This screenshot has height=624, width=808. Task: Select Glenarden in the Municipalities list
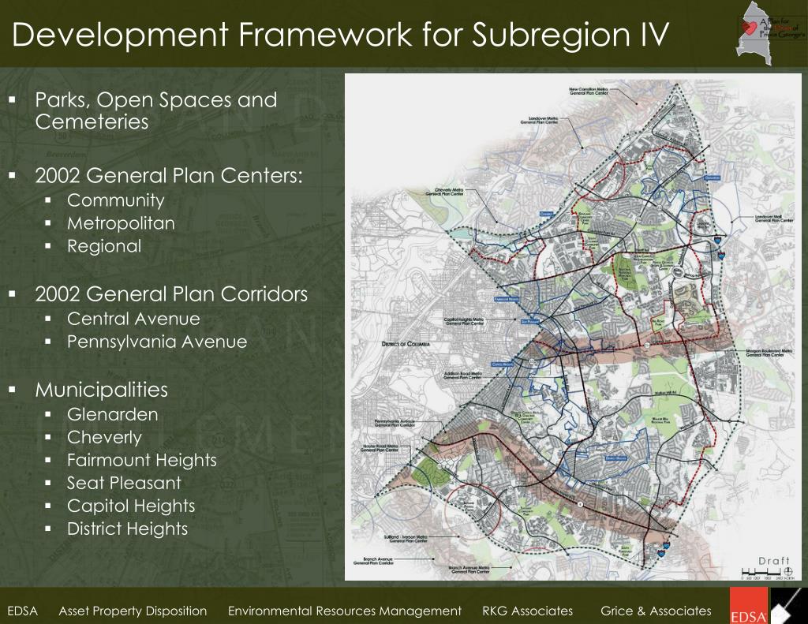pyautogui.click(x=112, y=414)
